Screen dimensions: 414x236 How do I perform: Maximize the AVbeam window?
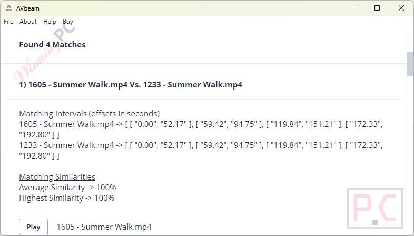[x=377, y=8]
